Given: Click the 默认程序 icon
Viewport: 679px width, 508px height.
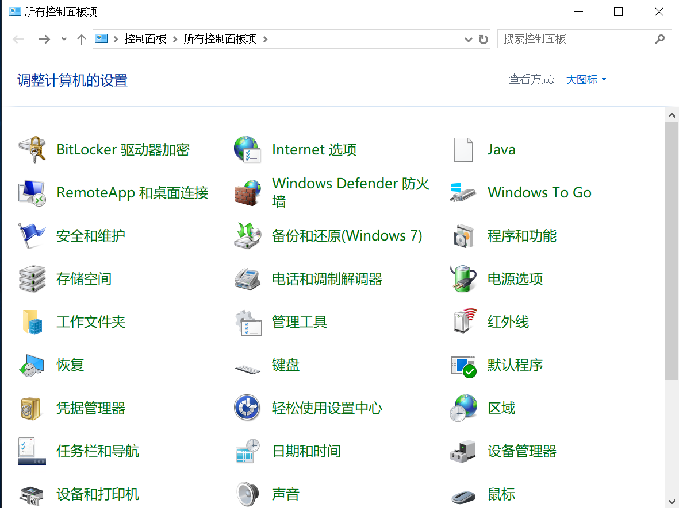Looking at the screenshot, I should tap(463, 366).
